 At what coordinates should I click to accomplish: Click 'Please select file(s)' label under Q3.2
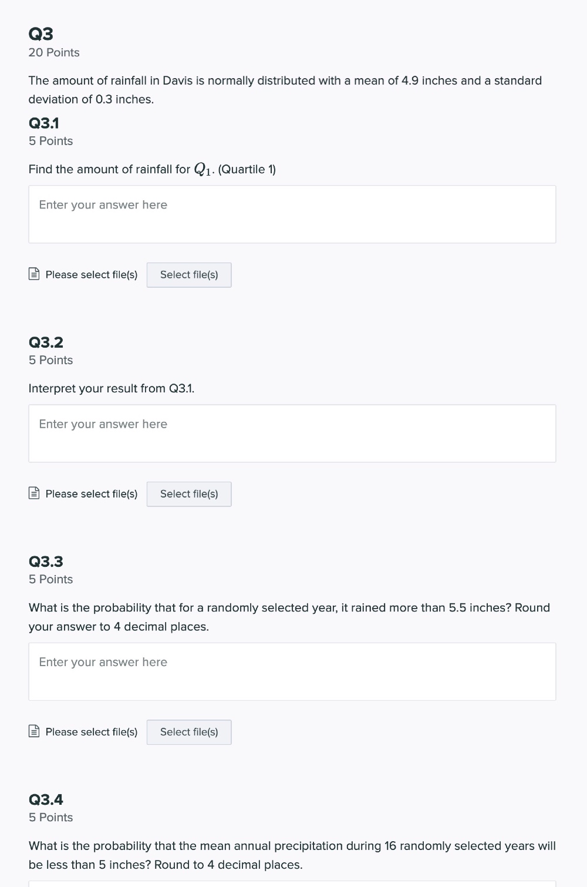point(92,494)
